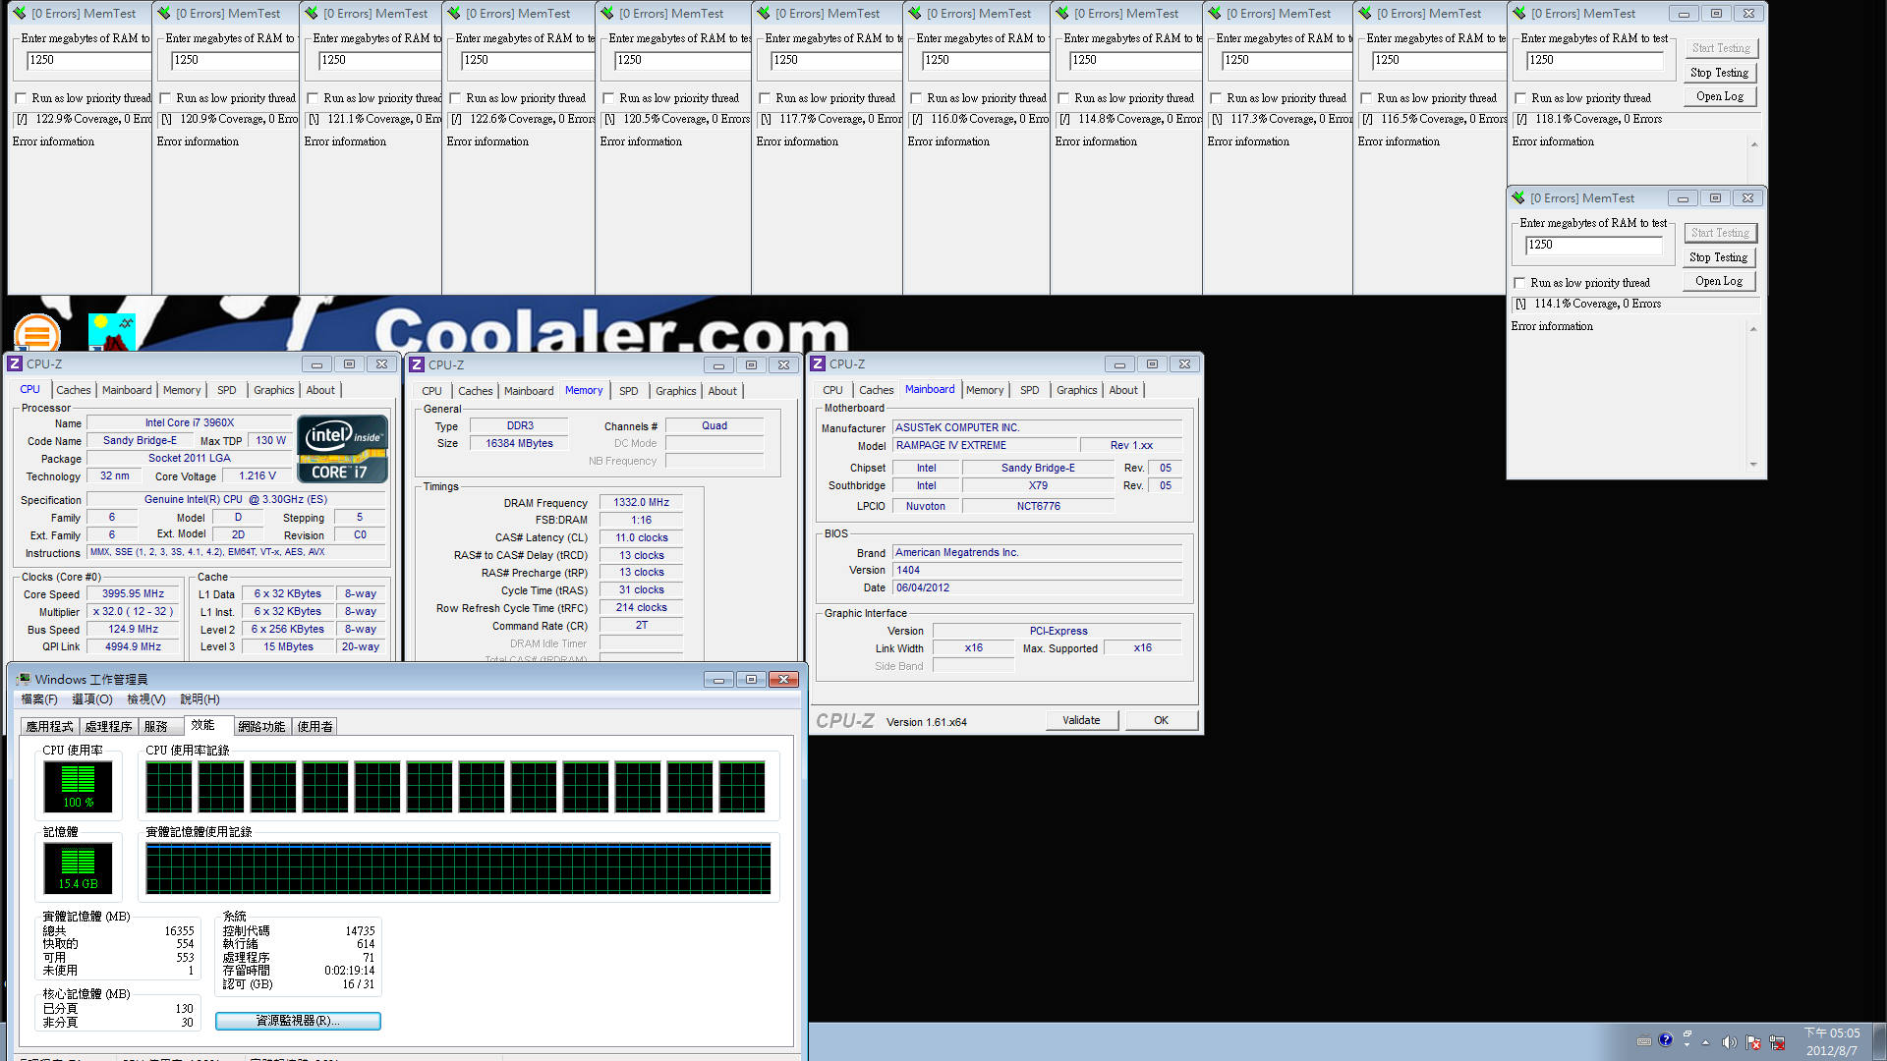Tick low priority thread in the 114.1% coverage MemTest
Viewport: 1887px width, 1061px height.
pos(1519,284)
